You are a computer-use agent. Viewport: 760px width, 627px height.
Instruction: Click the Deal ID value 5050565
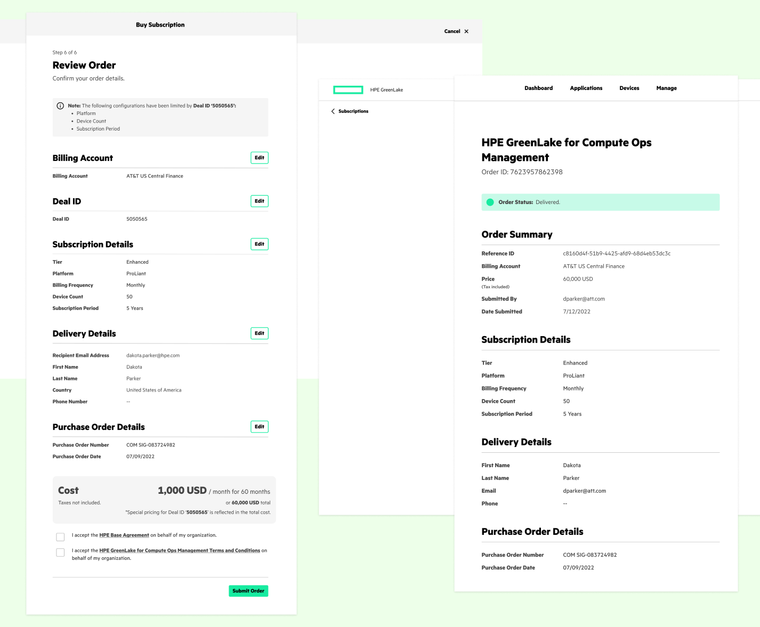pos(137,219)
